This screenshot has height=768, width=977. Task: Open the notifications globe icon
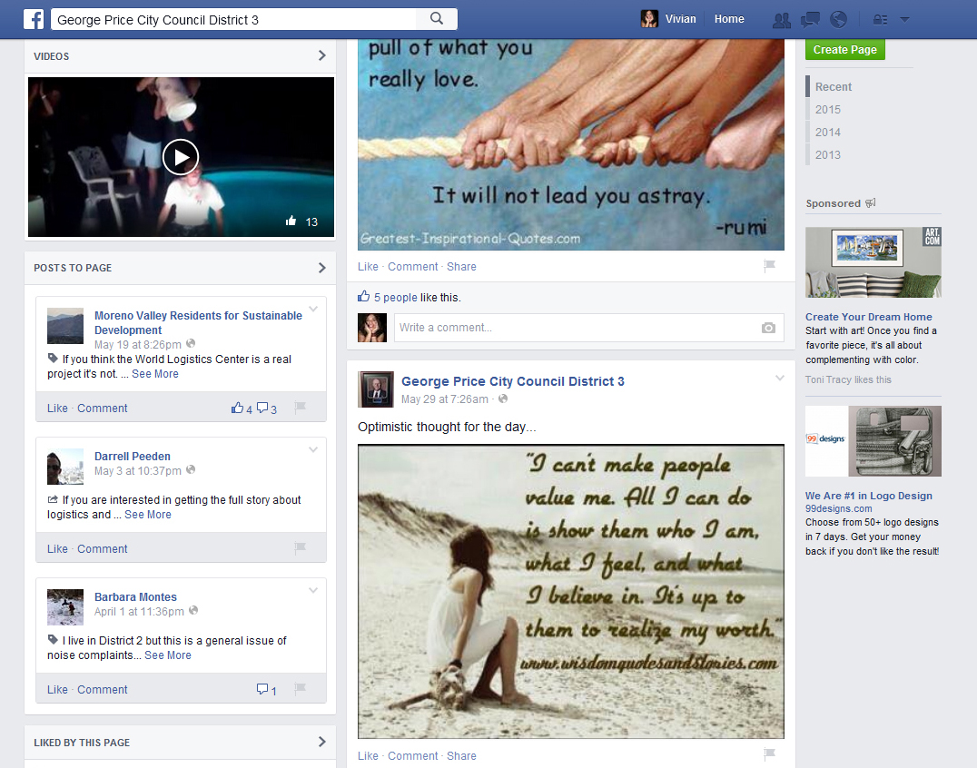point(838,20)
